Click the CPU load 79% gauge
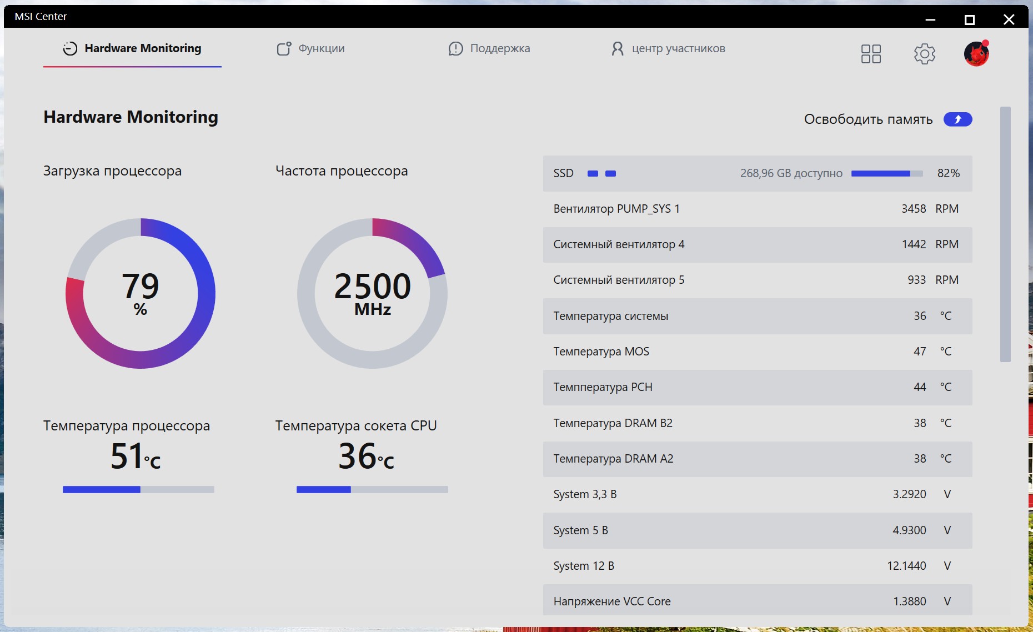This screenshot has height=632, width=1033. click(141, 293)
